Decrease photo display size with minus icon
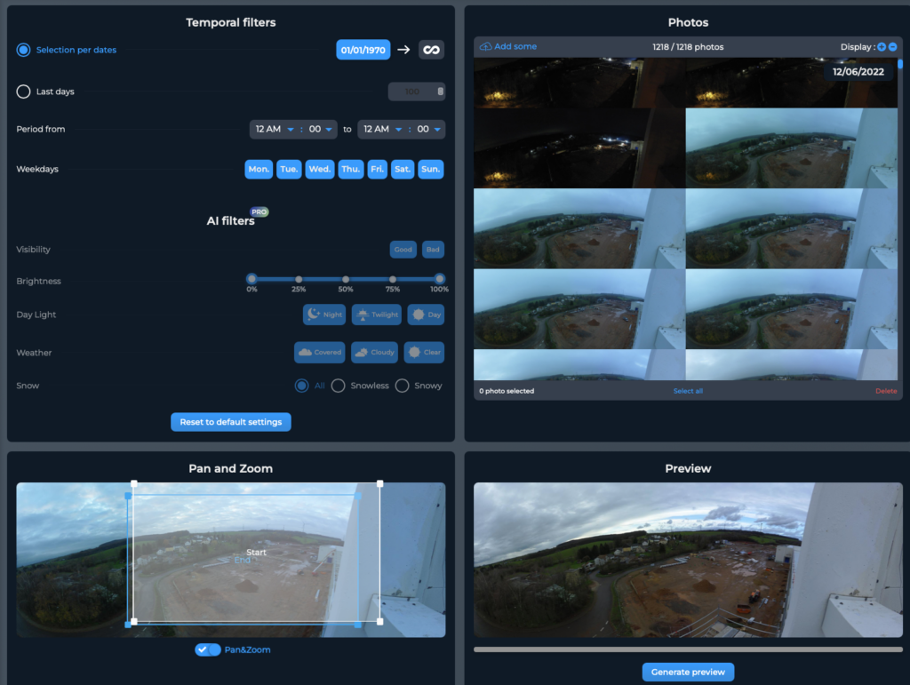This screenshot has height=685, width=910. (x=892, y=46)
